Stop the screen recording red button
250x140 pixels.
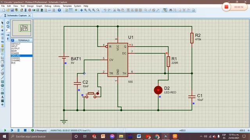click(x=227, y=7)
